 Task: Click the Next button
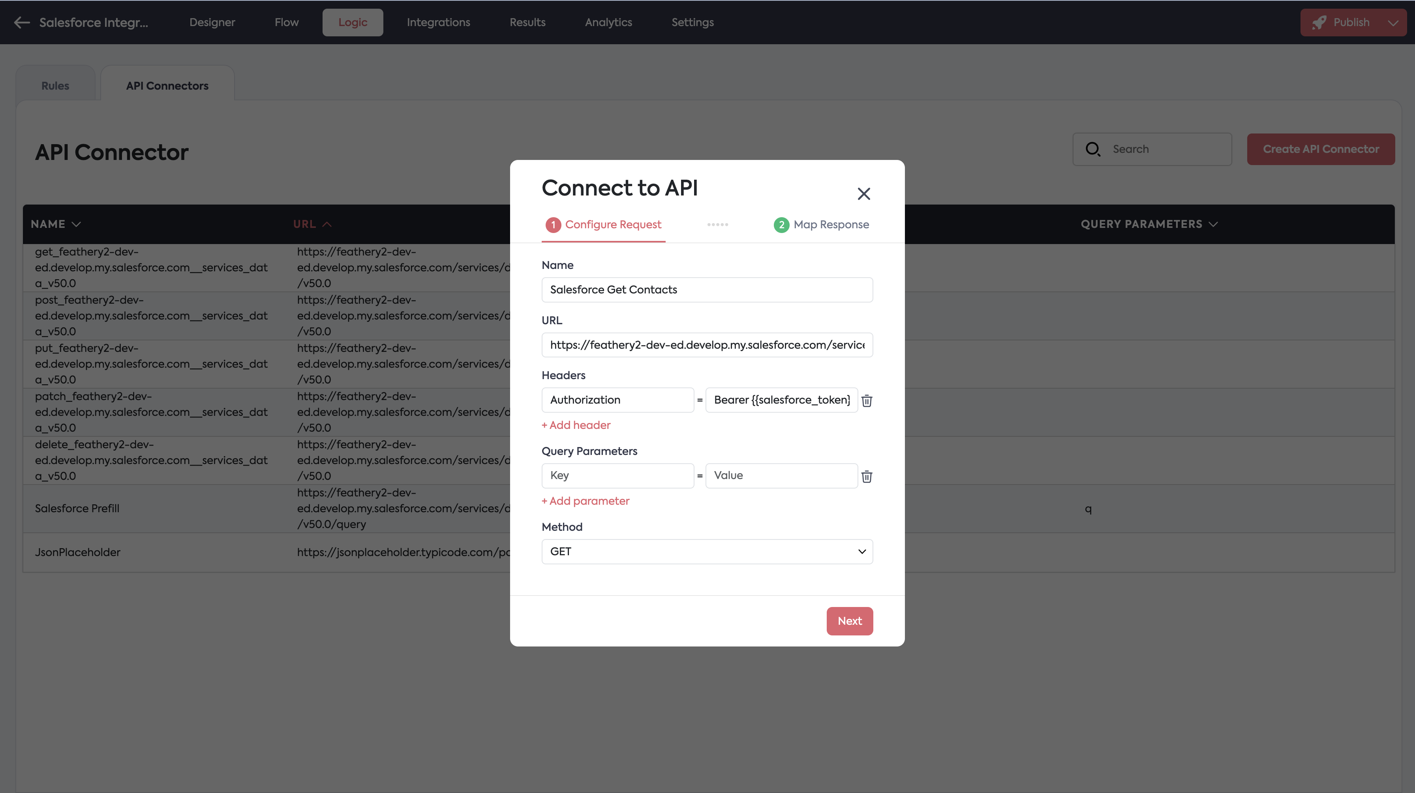point(849,621)
